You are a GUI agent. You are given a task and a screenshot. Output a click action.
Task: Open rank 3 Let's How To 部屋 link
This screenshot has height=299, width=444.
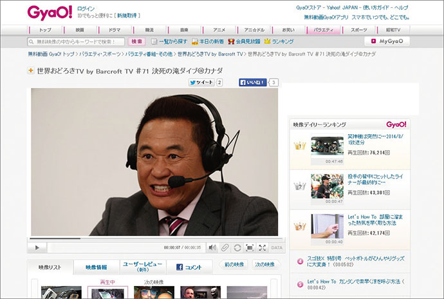click(375, 220)
